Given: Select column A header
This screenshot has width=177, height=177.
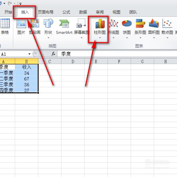Looking at the screenshot, I should [7, 61].
